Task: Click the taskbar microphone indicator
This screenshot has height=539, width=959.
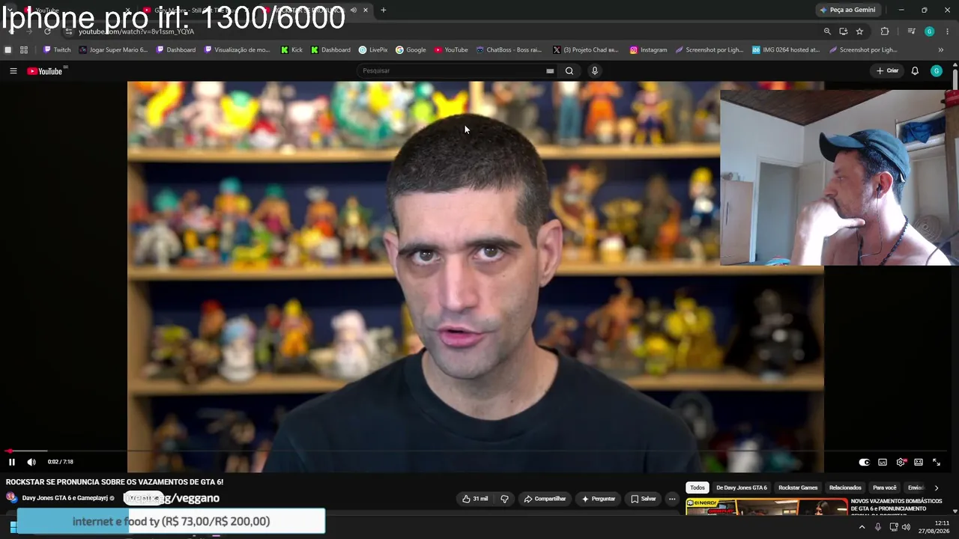Action: point(878,527)
